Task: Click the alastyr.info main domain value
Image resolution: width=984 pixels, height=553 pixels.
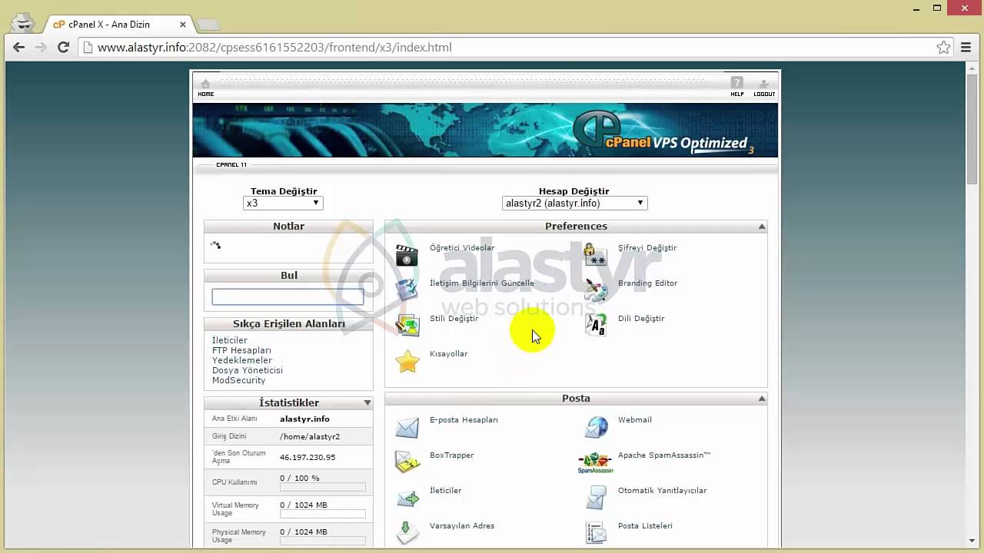Action: click(x=304, y=419)
